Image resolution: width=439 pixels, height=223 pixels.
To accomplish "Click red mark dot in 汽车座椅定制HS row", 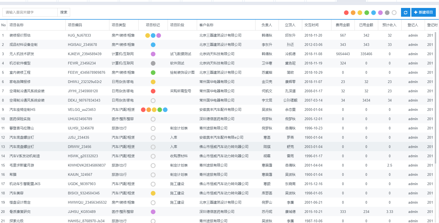I will (x=143, y=110).
